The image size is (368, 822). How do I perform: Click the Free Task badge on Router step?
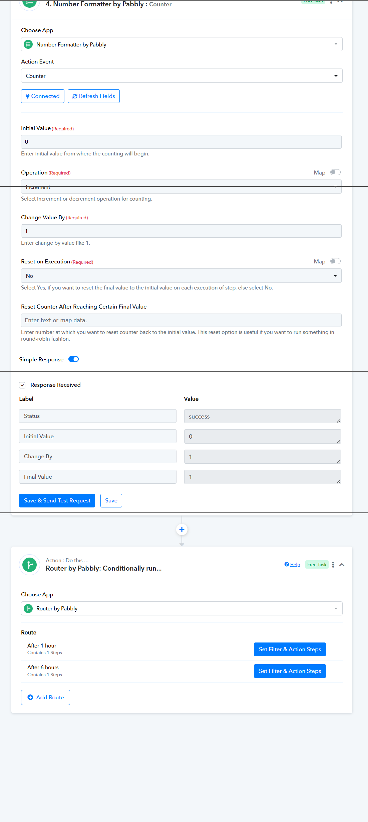317,565
